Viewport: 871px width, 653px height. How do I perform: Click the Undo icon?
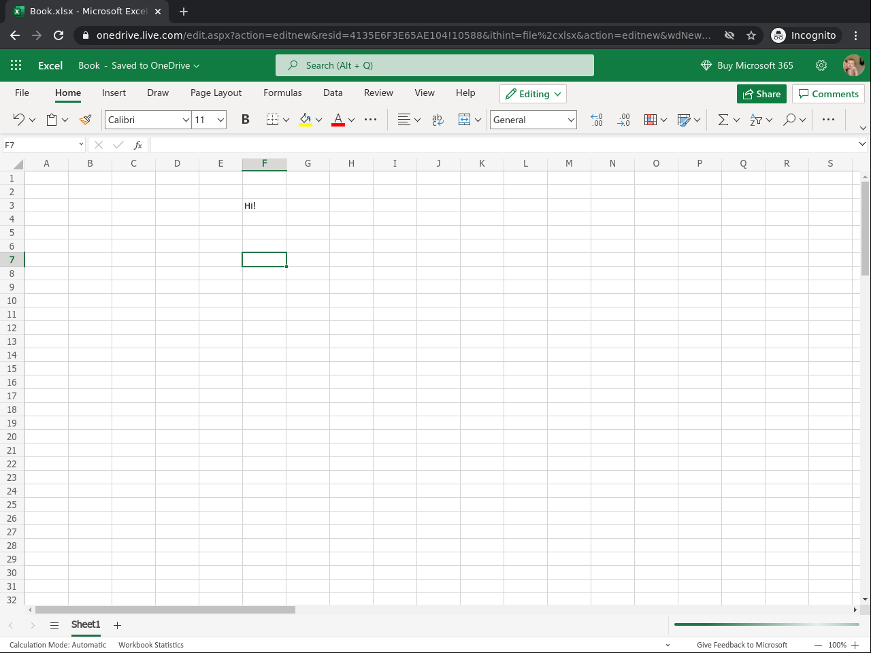(x=18, y=120)
